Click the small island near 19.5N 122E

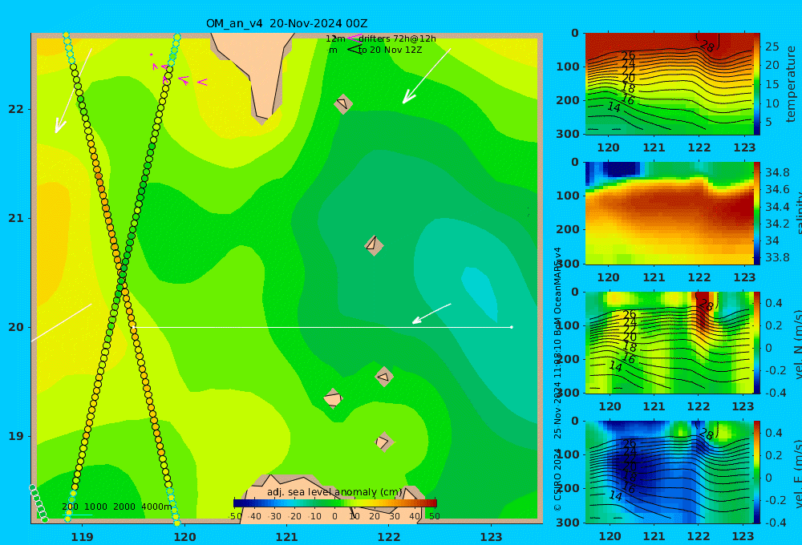coord(384,377)
